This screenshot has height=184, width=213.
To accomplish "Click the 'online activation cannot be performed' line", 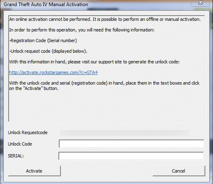I will (105, 19).
